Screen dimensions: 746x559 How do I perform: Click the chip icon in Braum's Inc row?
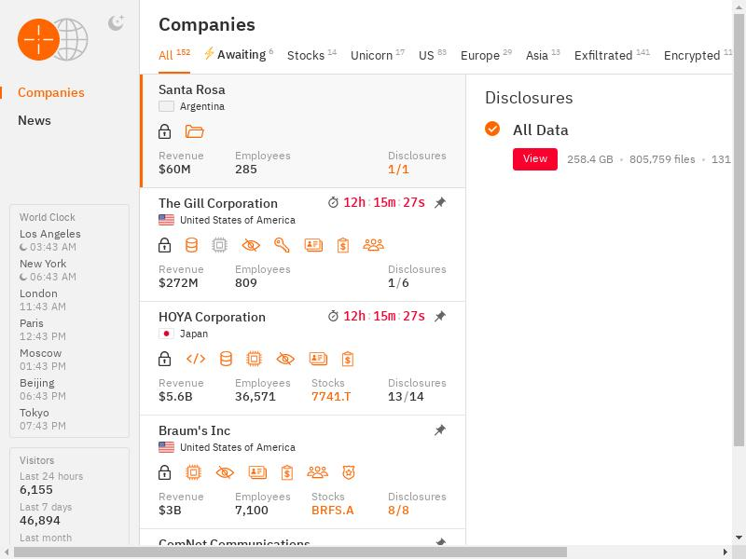pos(193,472)
